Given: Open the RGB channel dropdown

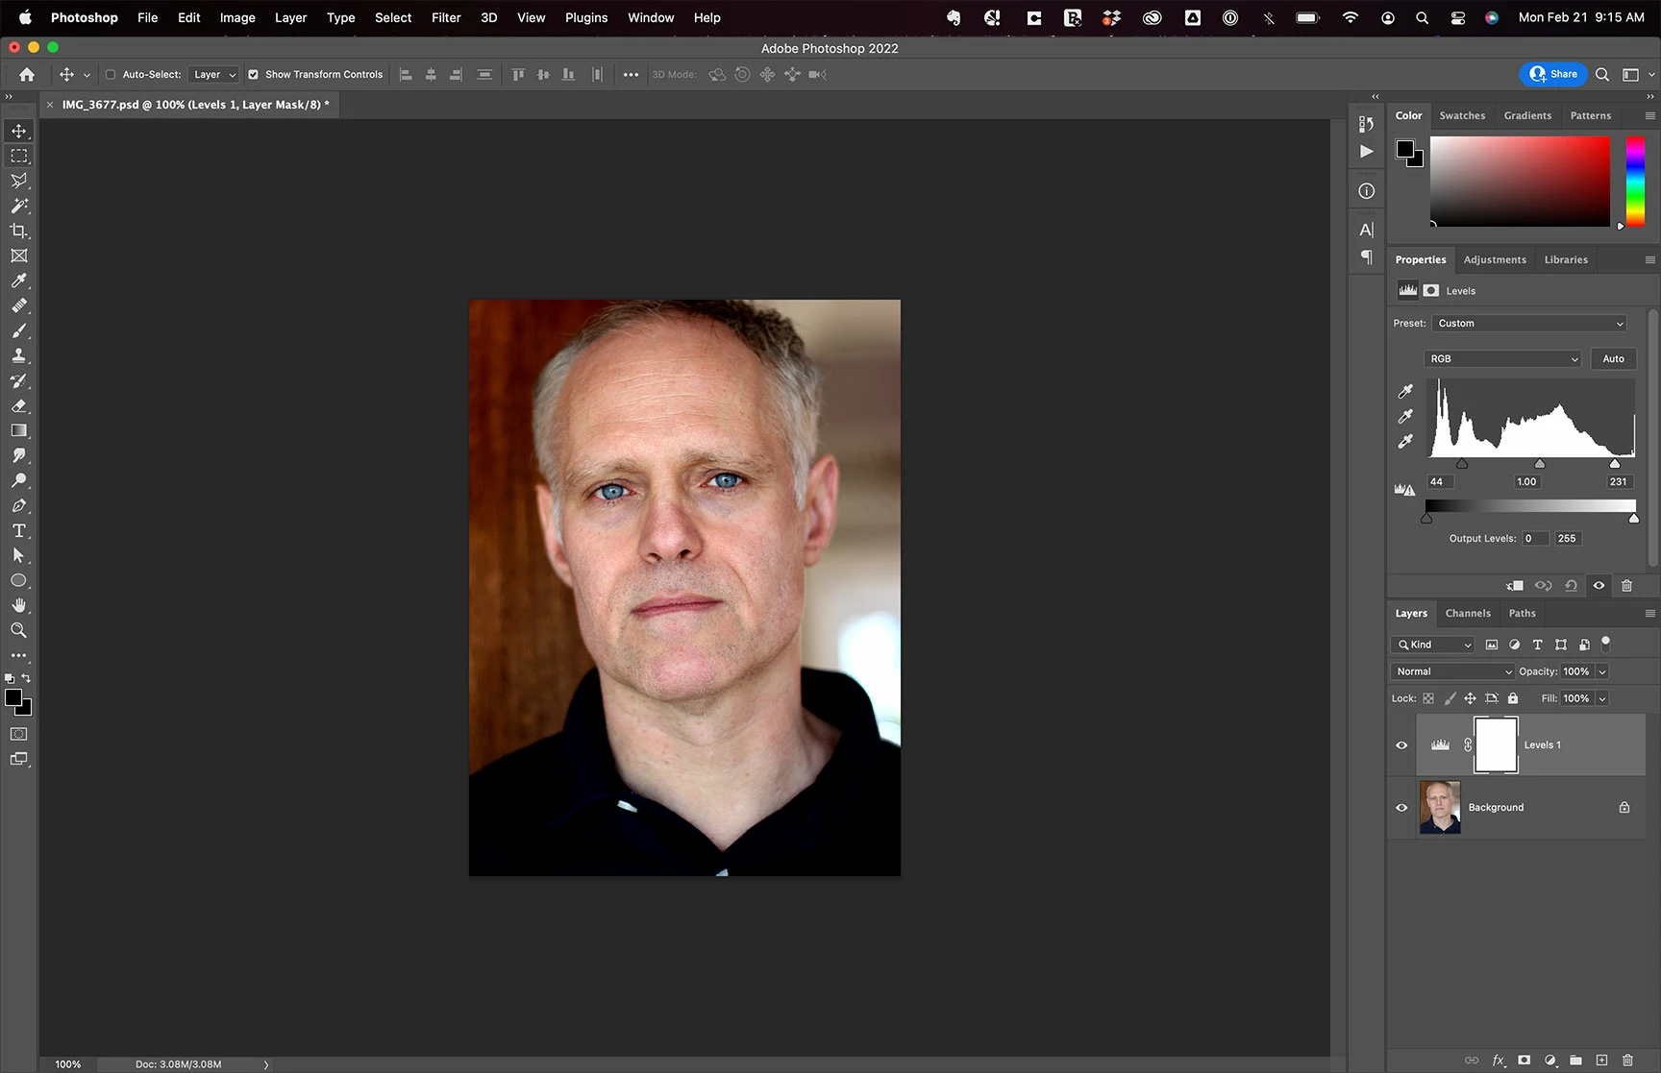Looking at the screenshot, I should [1502, 358].
